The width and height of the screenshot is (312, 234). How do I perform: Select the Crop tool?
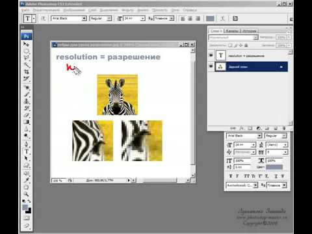[x=26, y=71]
